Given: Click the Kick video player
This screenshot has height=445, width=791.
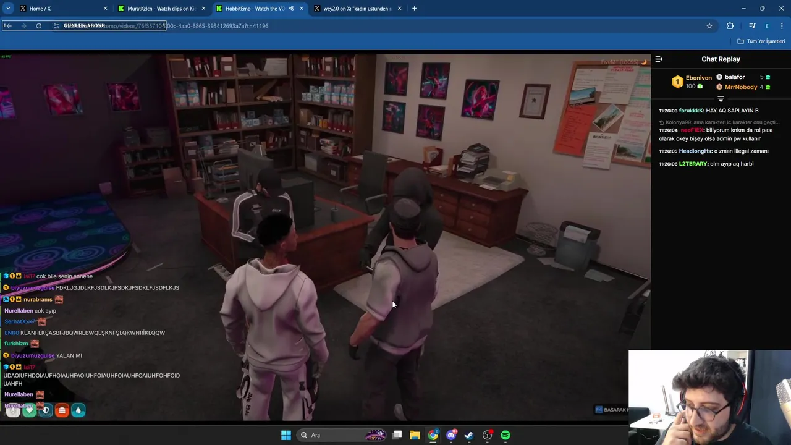Looking at the screenshot, I should 325,237.
